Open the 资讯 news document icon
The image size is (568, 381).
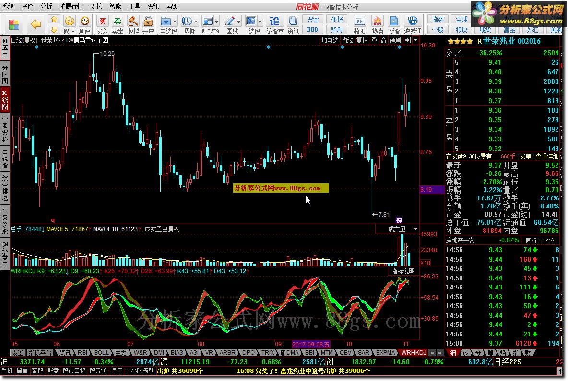293,24
